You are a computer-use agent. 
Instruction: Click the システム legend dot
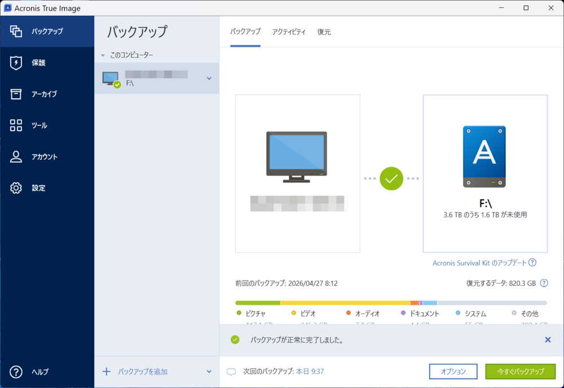click(x=458, y=313)
